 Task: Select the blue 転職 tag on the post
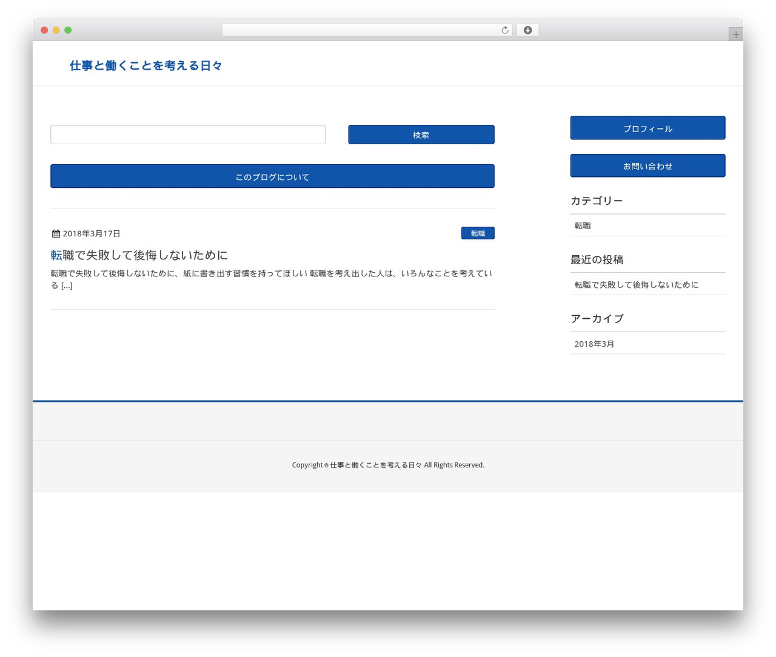click(478, 233)
